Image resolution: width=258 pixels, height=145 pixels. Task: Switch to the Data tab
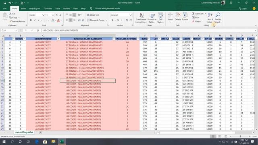coord(58,8)
